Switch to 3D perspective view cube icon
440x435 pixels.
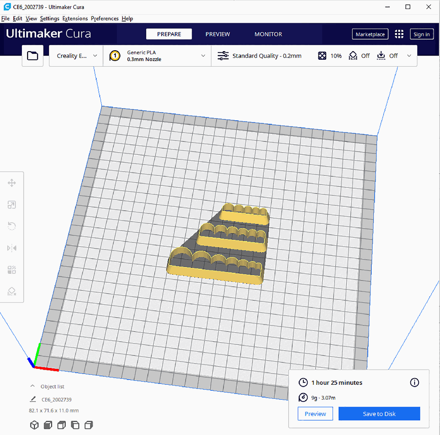coord(34,425)
